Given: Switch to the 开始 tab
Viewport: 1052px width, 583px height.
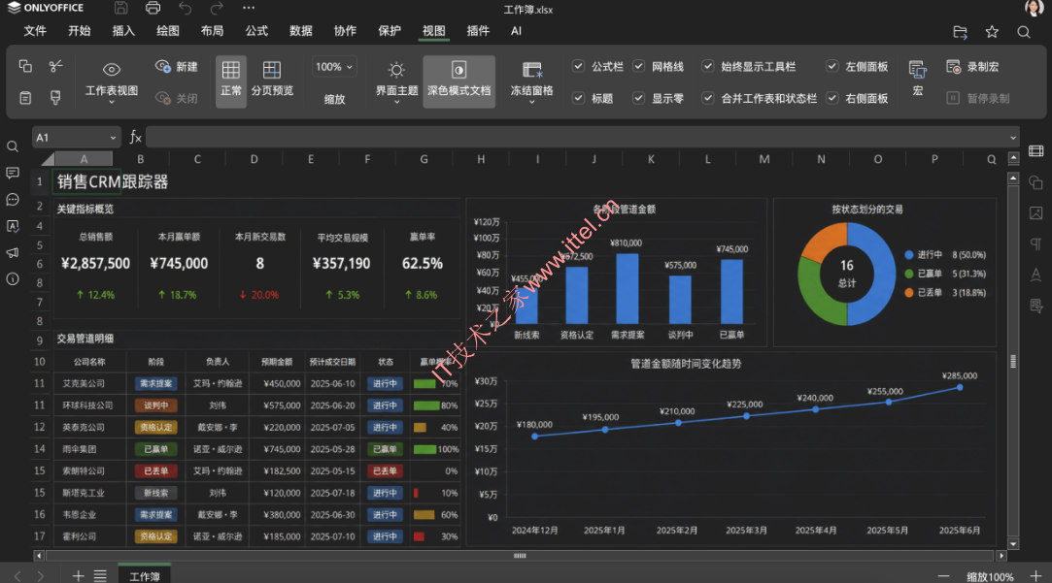Looking at the screenshot, I should tap(80, 31).
